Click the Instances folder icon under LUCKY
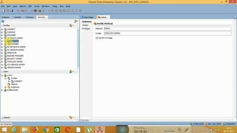Screen dimensions: 237x133 pos(9,87)
